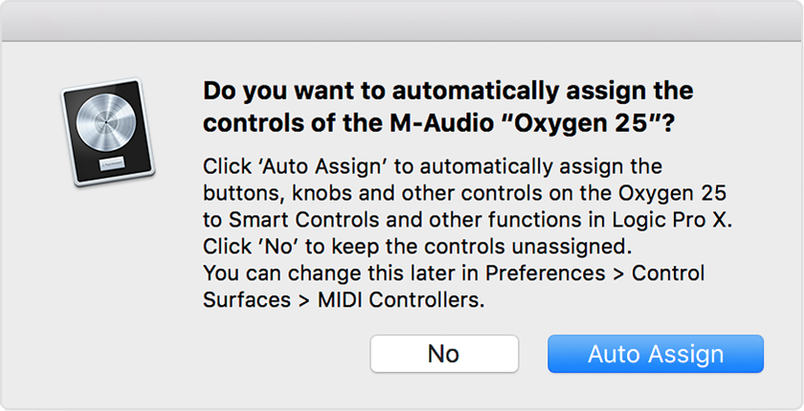Click the Logic Pro X application icon
The width and height of the screenshot is (804, 411).
[107, 132]
